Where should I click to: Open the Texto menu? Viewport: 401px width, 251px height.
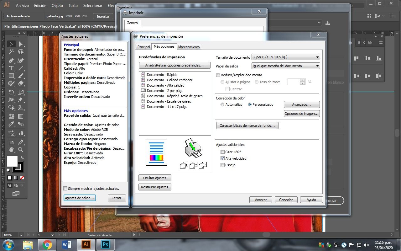coord(73,5)
